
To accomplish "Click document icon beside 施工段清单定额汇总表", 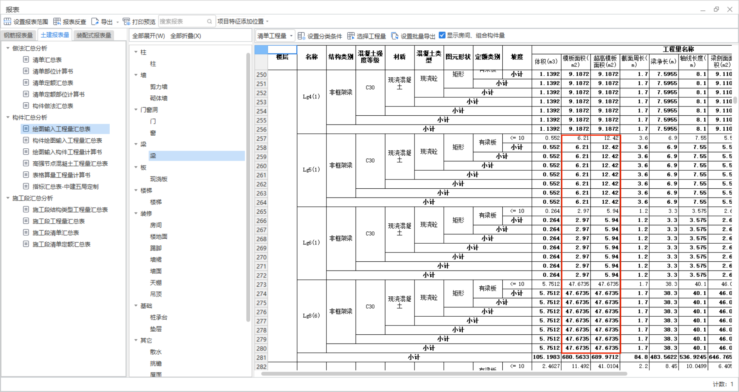I will tap(26, 244).
